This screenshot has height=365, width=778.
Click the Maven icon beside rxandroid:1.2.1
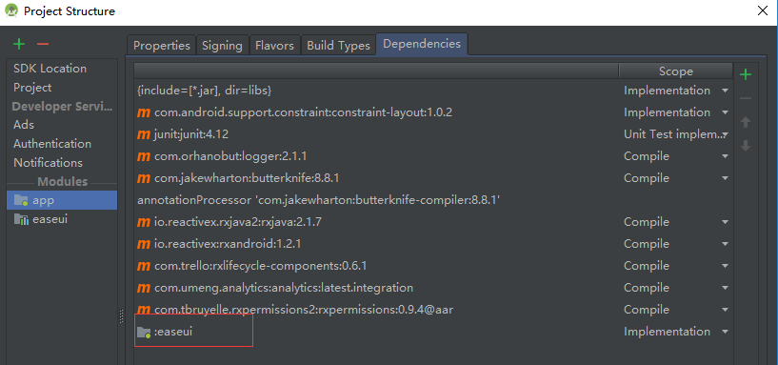click(144, 244)
